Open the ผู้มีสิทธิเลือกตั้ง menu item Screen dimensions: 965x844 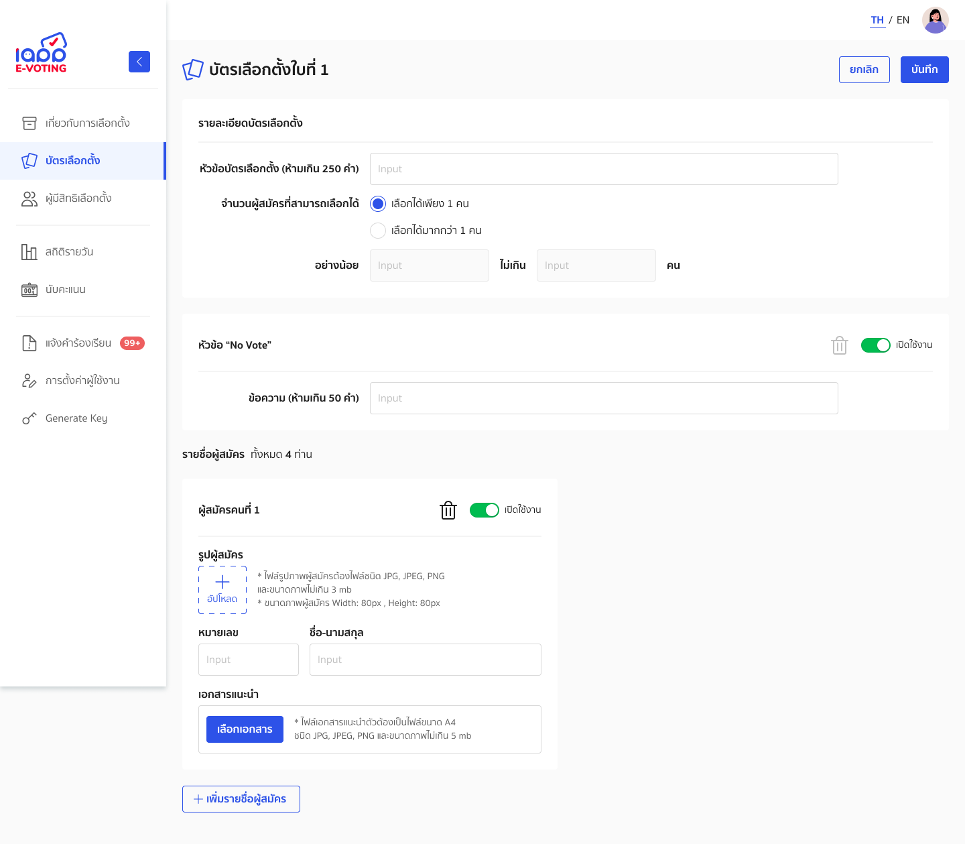click(x=83, y=198)
